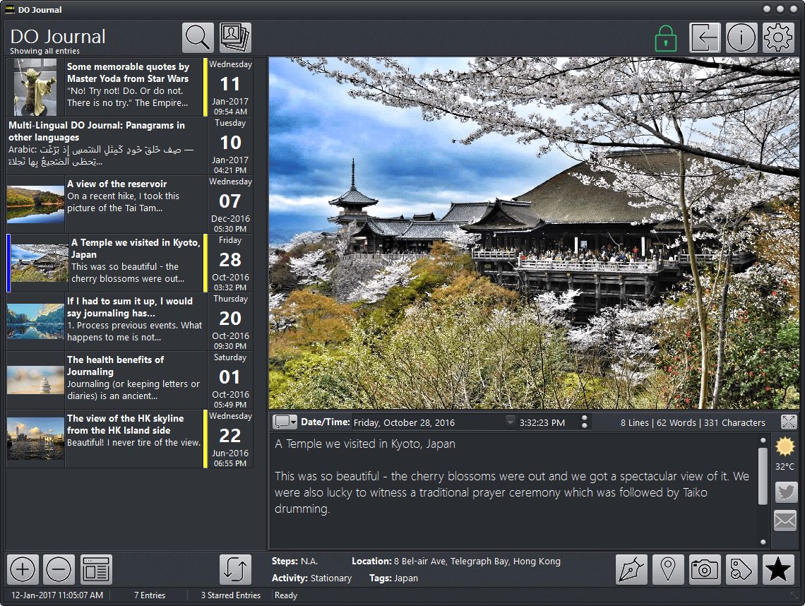Open the comment bubble dropdown near Date/Time
The image size is (805, 606).
tap(286, 422)
